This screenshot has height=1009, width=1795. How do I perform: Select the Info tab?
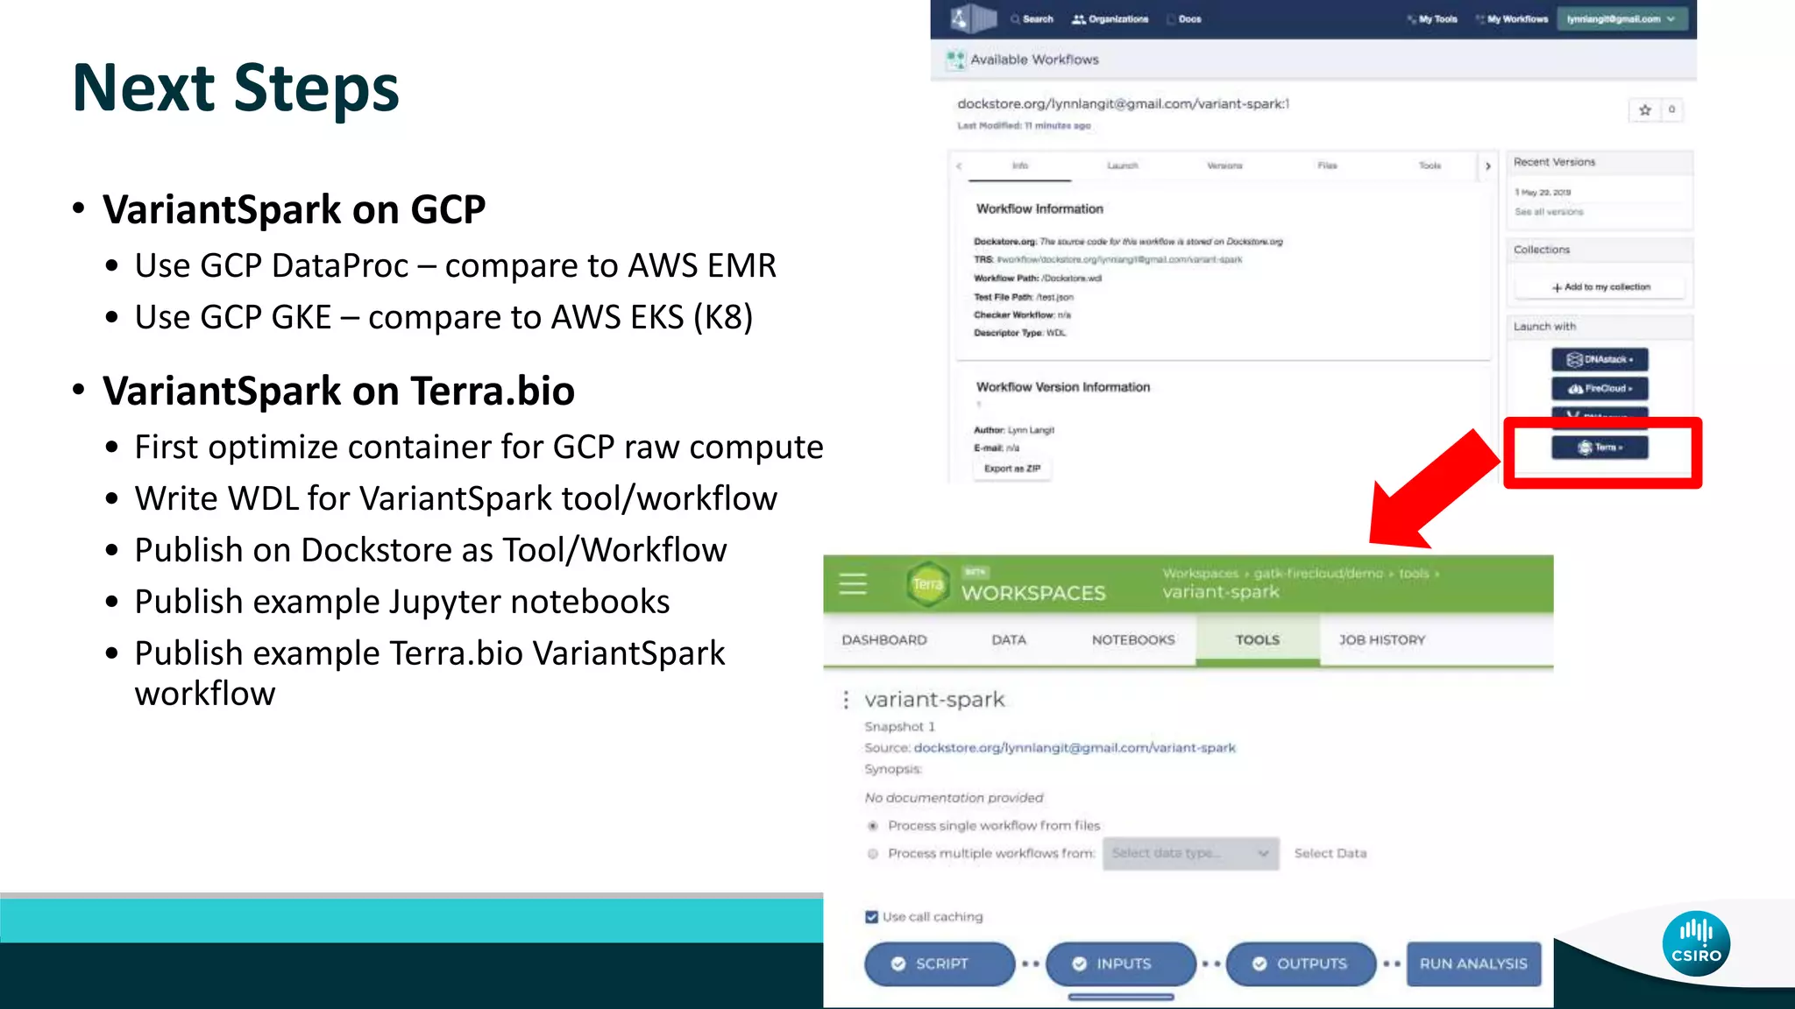tap(1020, 166)
